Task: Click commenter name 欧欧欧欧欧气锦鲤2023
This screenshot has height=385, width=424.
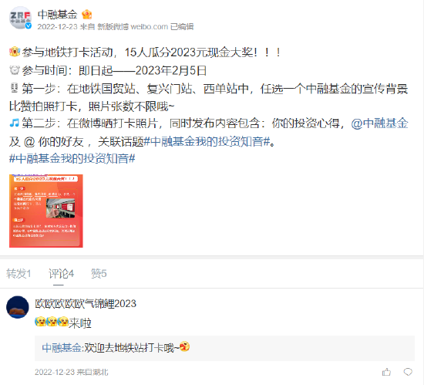Action: click(x=86, y=303)
